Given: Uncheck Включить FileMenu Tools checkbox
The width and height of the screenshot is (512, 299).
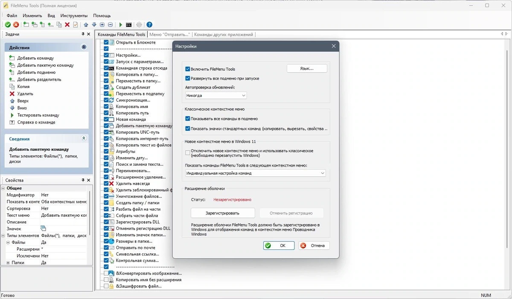Looking at the screenshot, I should [188, 69].
